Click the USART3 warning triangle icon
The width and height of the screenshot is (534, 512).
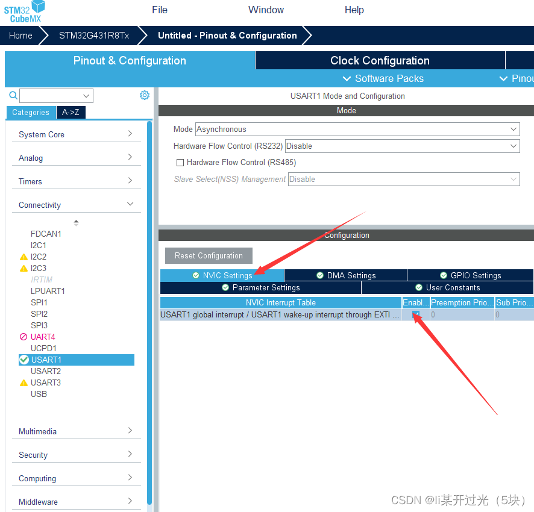(x=24, y=383)
